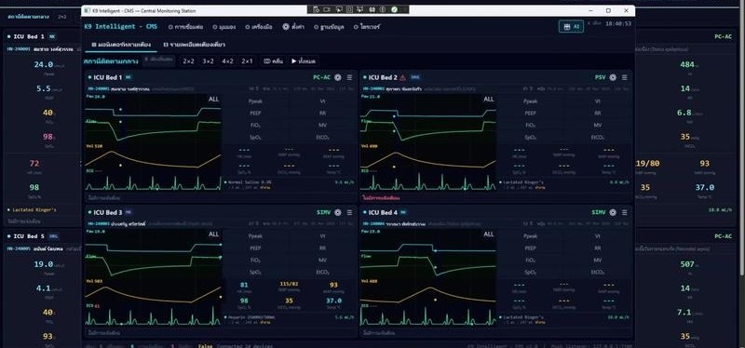Open the เครื่องมือ menu
Screen dimensions: 745x348
[x=259, y=27]
